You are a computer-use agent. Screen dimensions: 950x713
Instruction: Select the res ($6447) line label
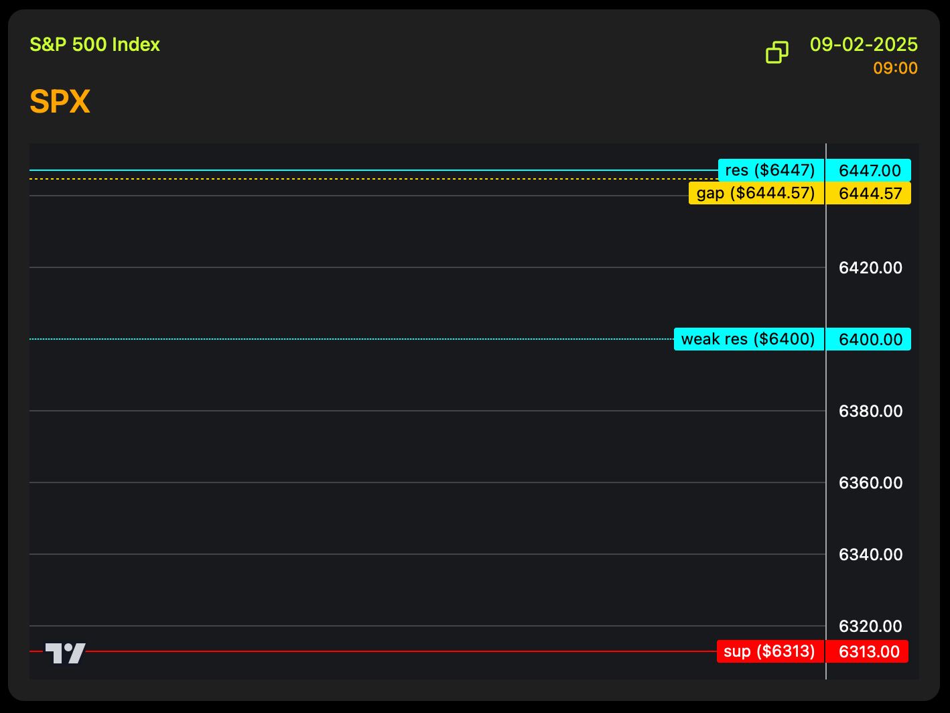click(x=770, y=170)
